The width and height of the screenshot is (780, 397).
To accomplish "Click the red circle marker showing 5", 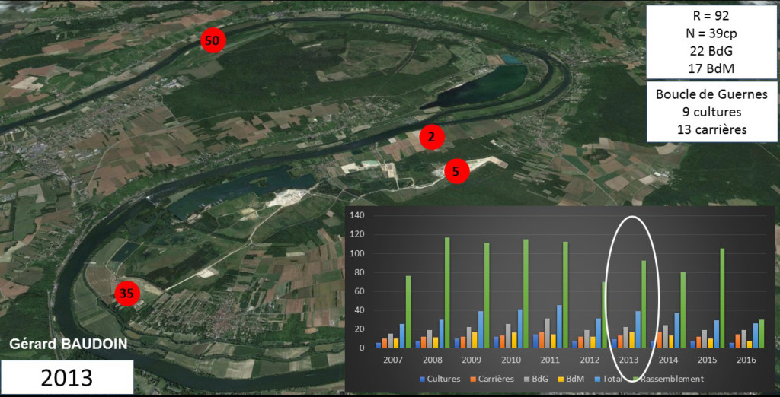I will pos(457,171).
